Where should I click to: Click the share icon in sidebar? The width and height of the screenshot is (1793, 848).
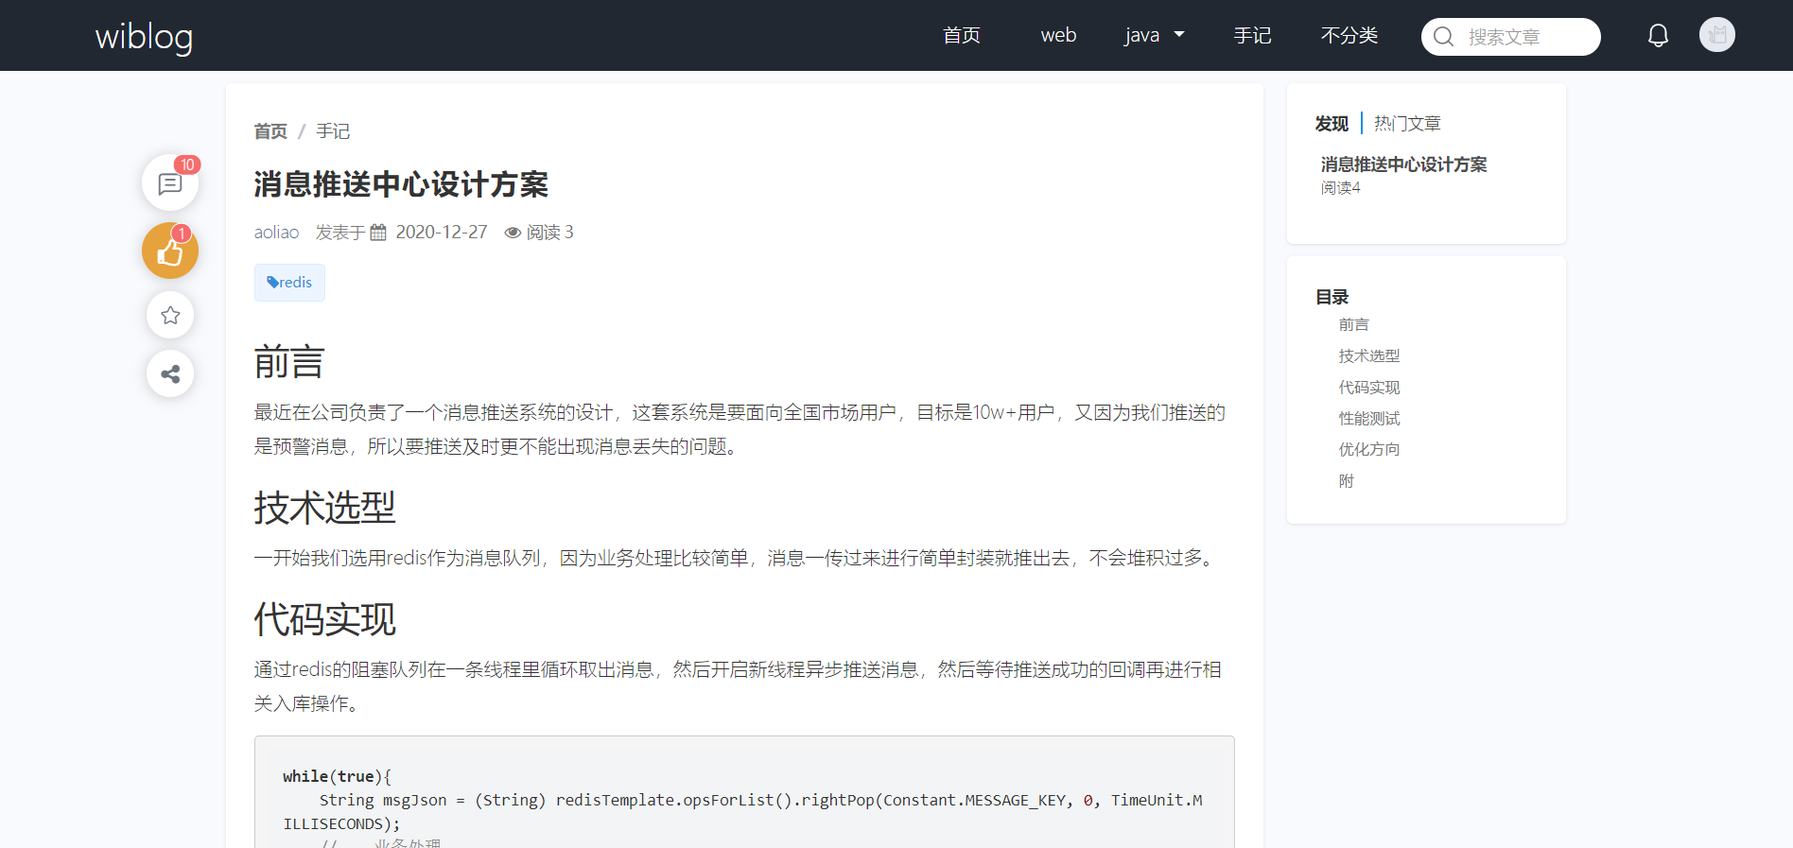170,374
